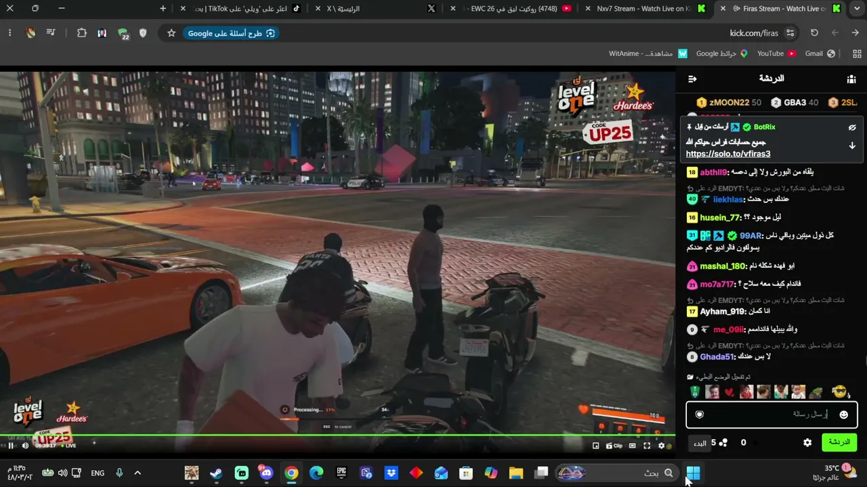Viewport: 867px width, 487px height.
Task: Create a clip with the Clip button
Action: (x=614, y=446)
